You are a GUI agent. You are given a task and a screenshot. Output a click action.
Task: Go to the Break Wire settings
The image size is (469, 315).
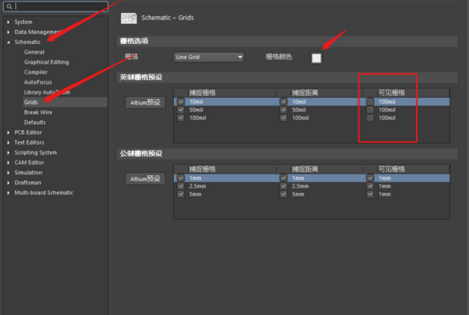38,112
